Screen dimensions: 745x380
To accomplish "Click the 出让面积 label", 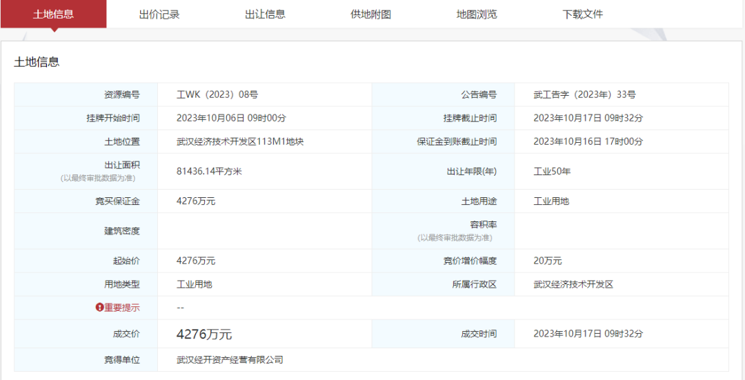I will coord(122,166).
